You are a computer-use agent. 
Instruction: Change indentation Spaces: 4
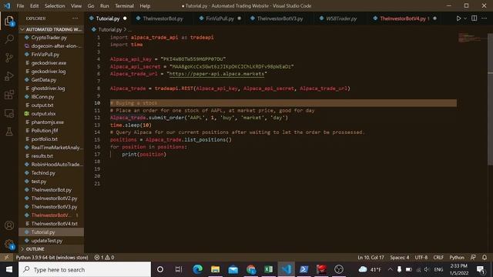399,257
